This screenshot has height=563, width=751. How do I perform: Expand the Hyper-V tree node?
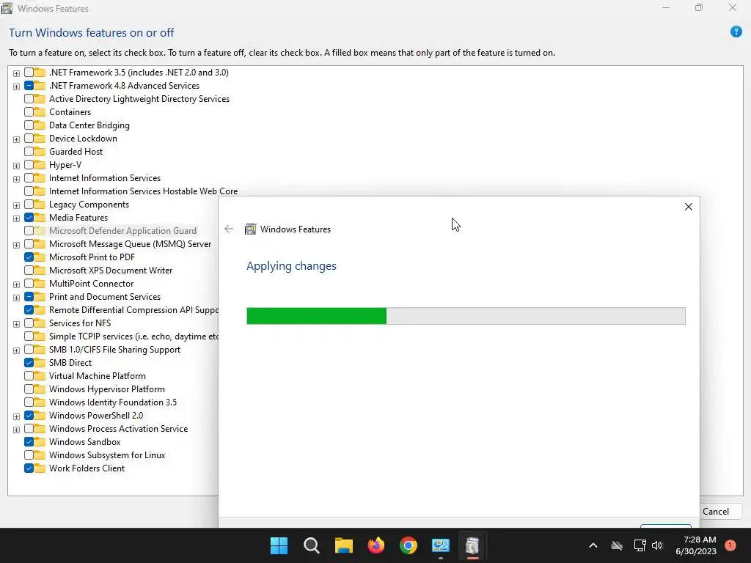[x=16, y=166]
